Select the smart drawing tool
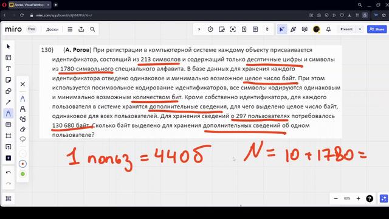Viewport: 389px width, 219px height. coord(22,119)
